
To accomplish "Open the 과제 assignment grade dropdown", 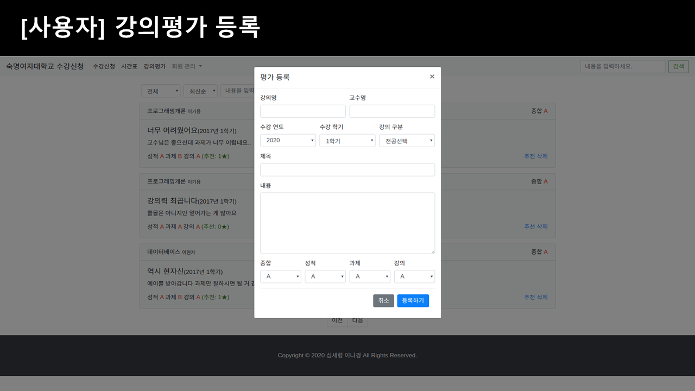I will point(370,276).
